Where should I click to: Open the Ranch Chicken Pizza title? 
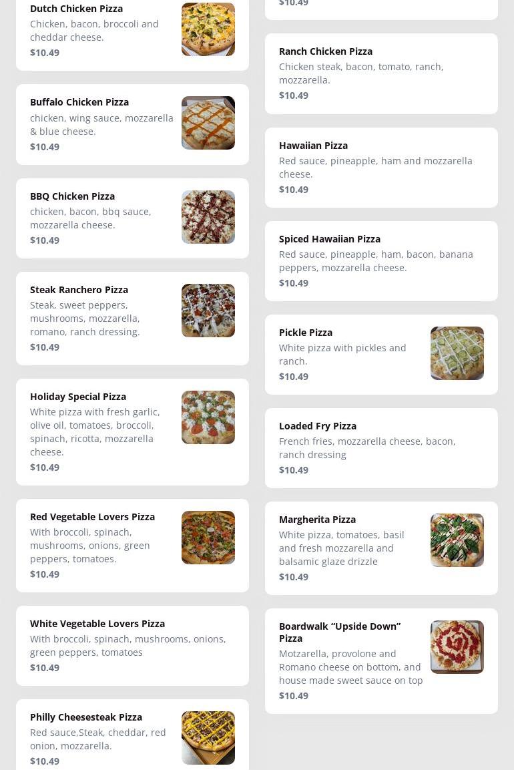(x=326, y=51)
